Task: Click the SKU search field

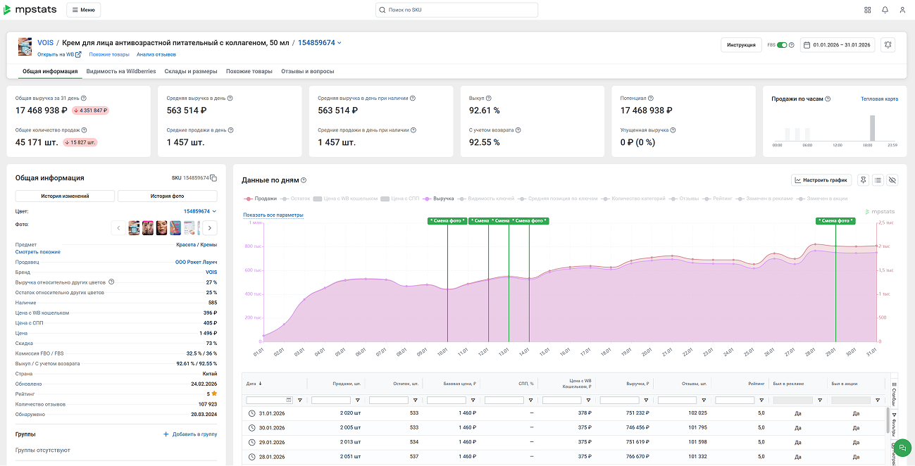Action: (x=456, y=10)
